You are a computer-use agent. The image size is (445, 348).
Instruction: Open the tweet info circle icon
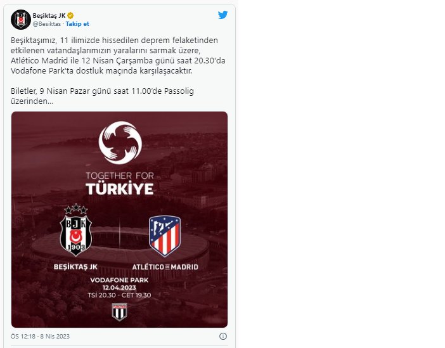223,337
